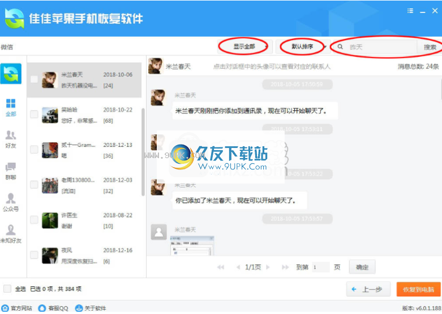Enable the 全选 select-all checkbox

coord(7,289)
